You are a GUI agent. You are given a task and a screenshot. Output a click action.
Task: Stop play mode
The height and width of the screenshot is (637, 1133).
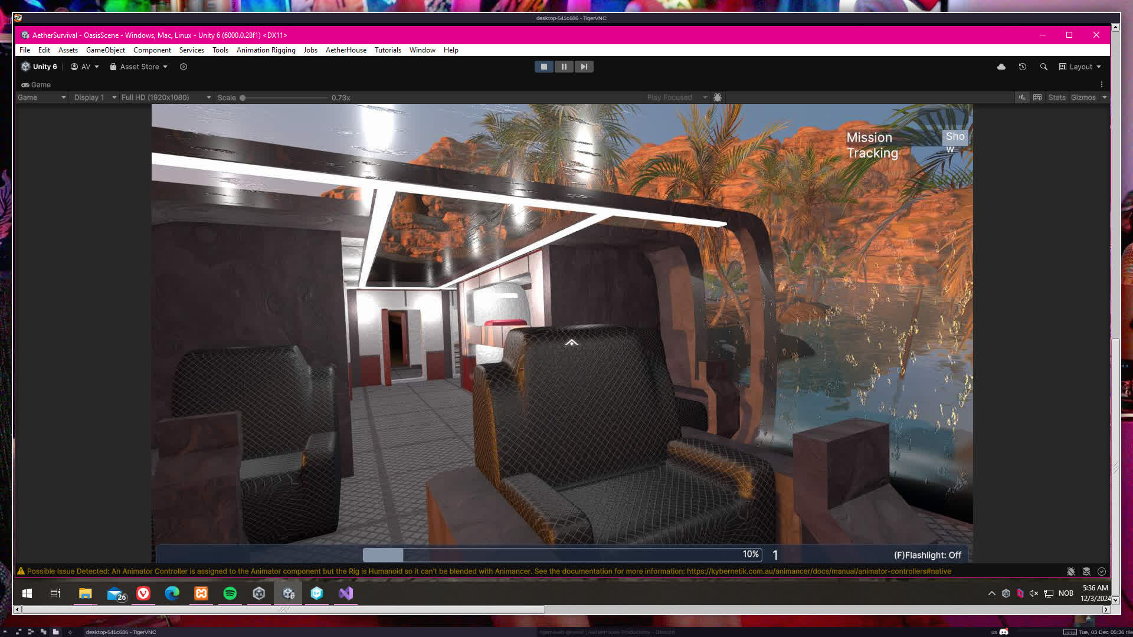tap(543, 67)
